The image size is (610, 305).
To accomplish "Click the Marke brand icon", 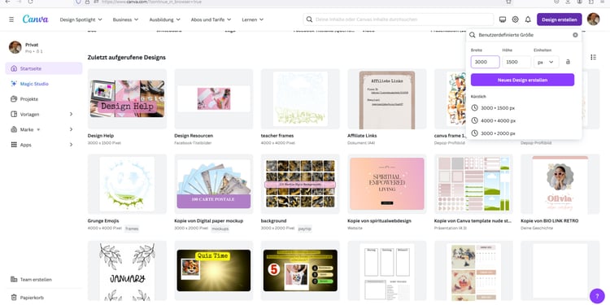I will (14, 129).
